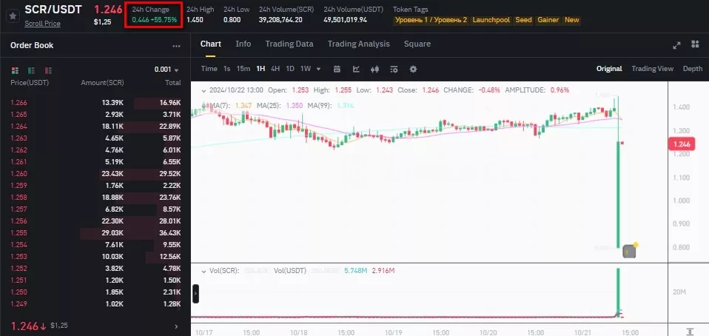Click the Уровень 1 / Уровень 2 tag
This screenshot has width=709, height=336.
[431, 20]
